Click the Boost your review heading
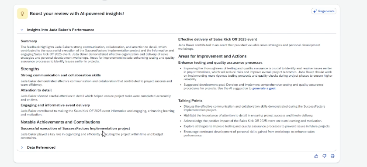The image size is (367, 167). point(77,14)
